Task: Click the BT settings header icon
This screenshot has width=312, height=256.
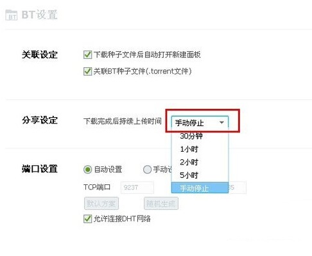Action: click(11, 15)
